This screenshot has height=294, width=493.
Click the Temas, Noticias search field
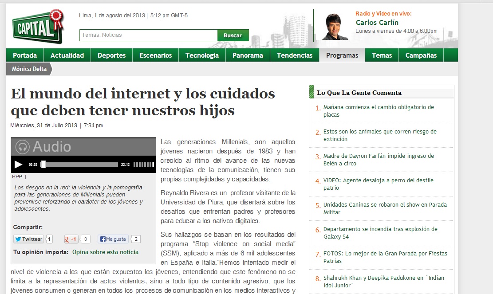click(148, 35)
